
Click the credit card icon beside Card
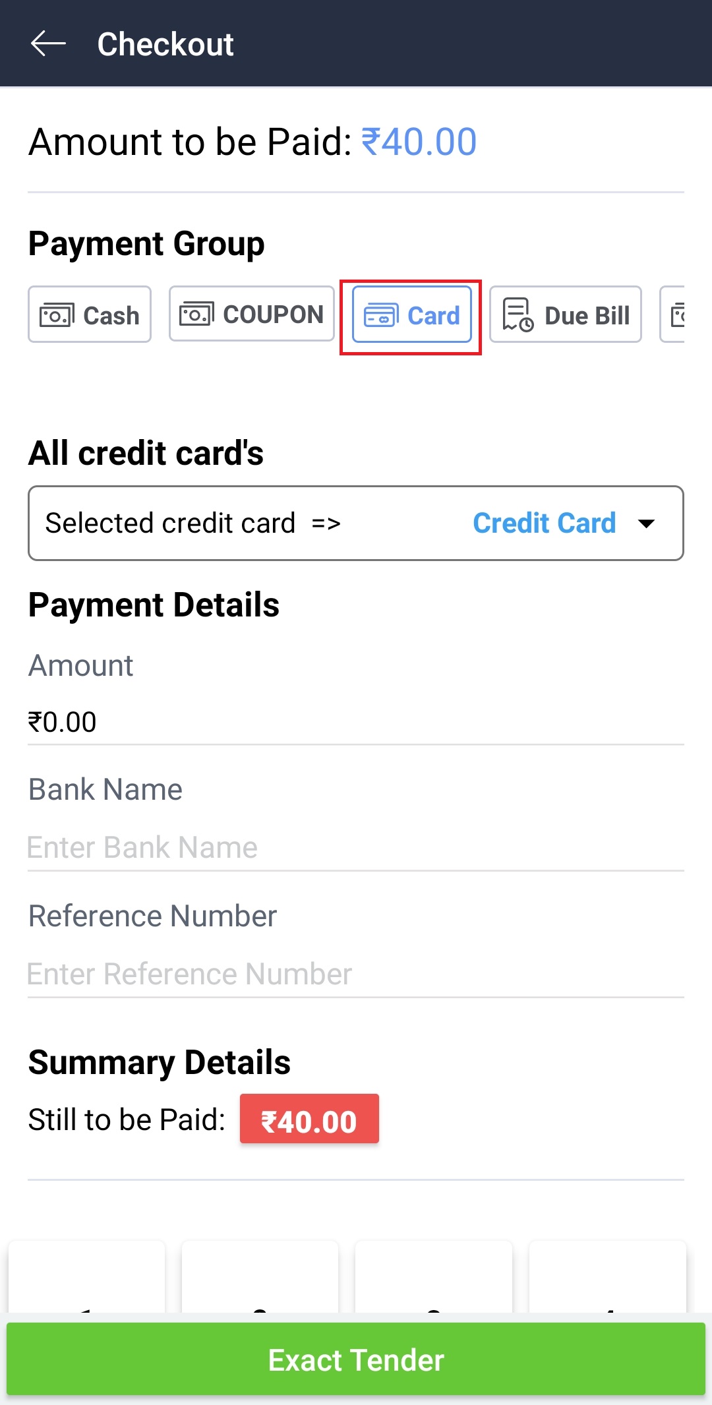coord(381,315)
